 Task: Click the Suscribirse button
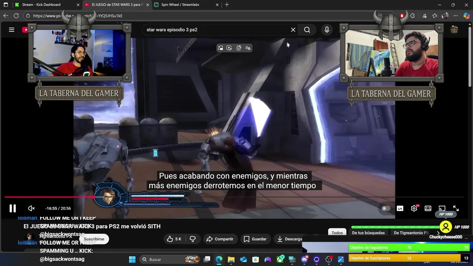[x=94, y=239]
